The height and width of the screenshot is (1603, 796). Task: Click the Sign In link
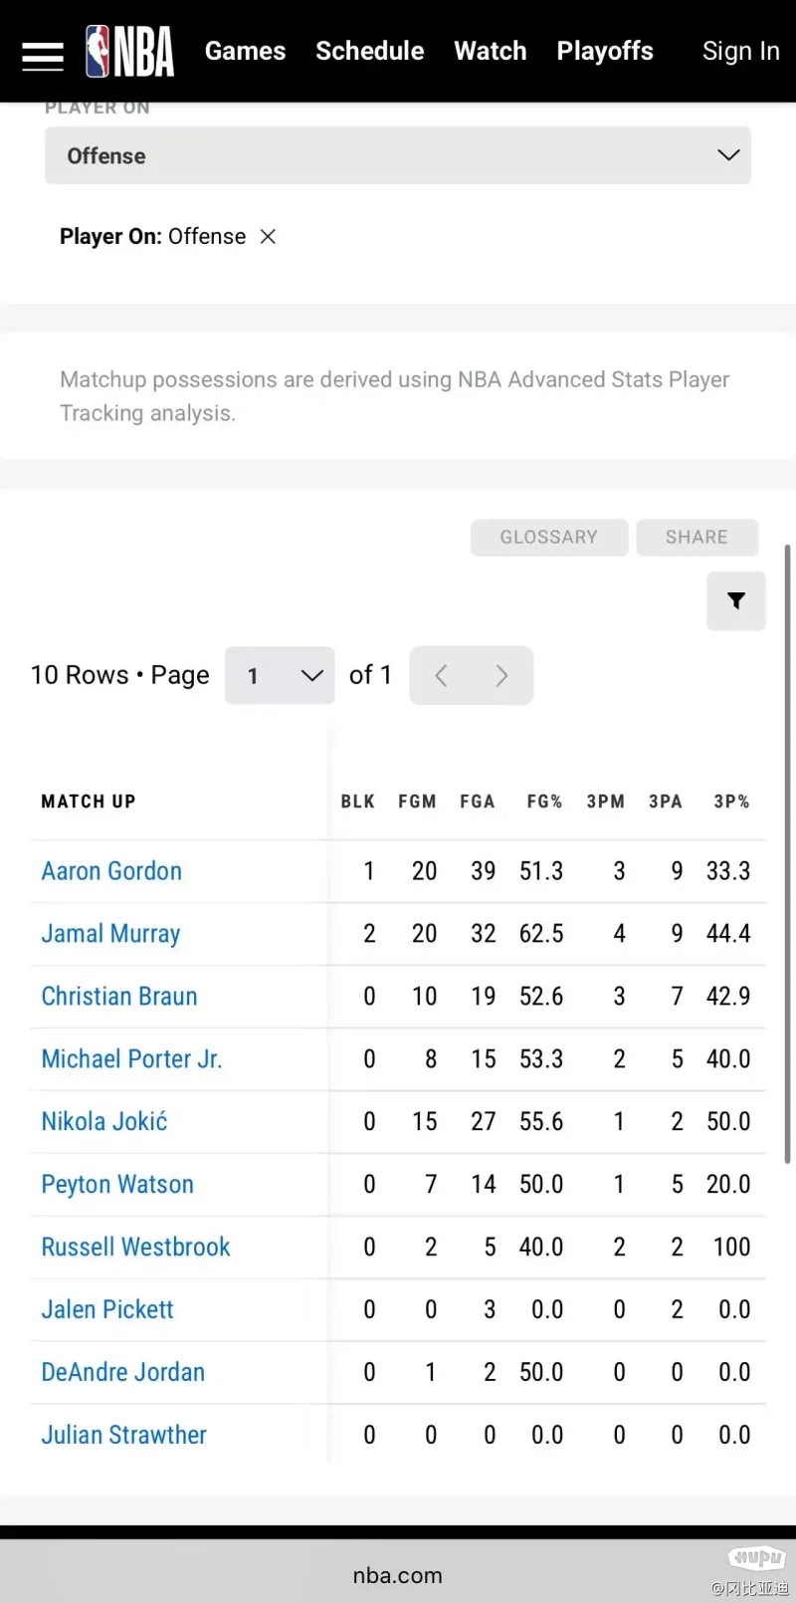(741, 51)
